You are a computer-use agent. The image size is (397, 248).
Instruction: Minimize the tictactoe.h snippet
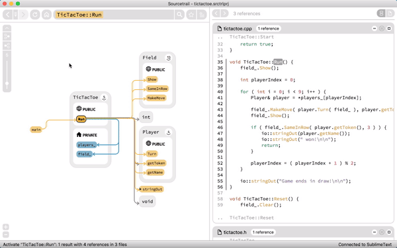375,232
